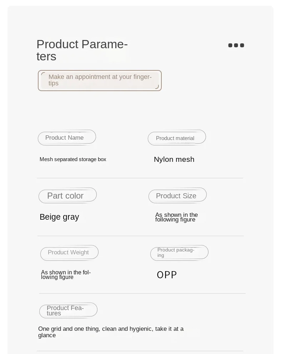Click the size value referencing the following figure
The image size is (282, 354).
click(x=176, y=217)
